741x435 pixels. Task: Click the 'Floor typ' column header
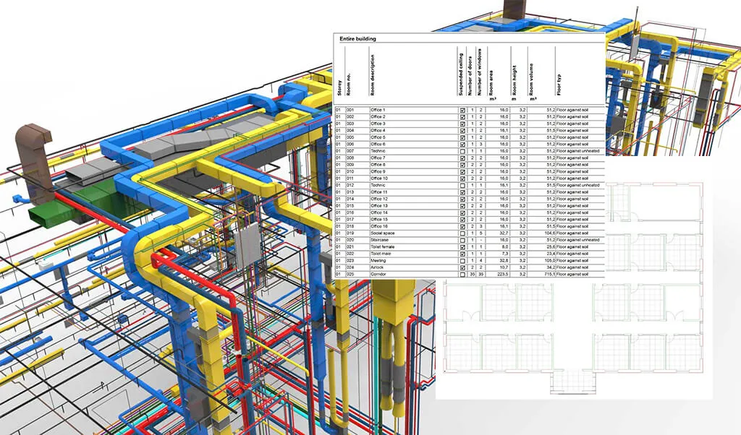pos(559,85)
